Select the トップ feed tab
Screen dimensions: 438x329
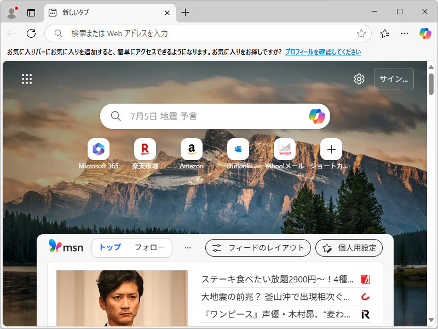[109, 248]
